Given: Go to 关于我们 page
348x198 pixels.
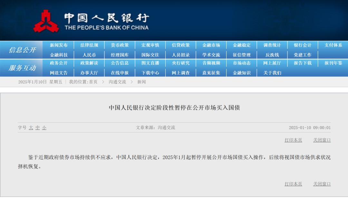Looking at the screenshot, I should click(272, 73).
